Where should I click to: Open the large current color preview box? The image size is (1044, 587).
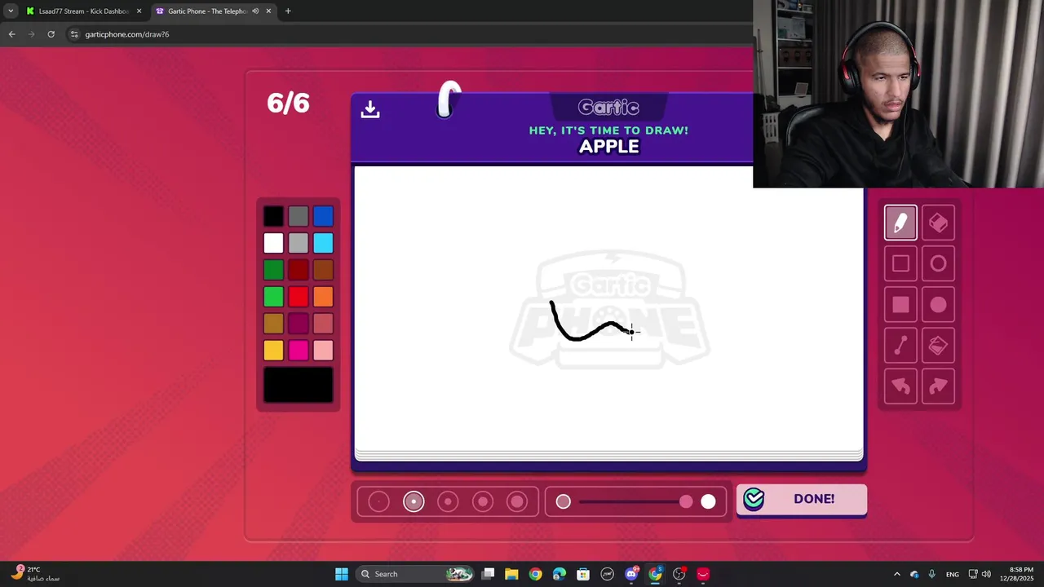point(299,385)
